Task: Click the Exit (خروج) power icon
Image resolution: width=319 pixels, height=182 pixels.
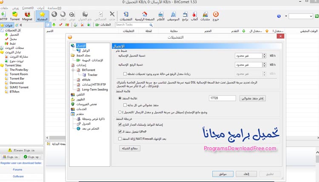Action: (x=216, y=16)
